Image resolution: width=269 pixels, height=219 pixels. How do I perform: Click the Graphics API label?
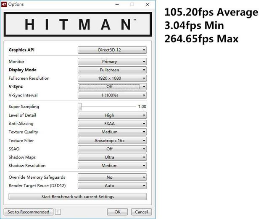click(x=21, y=50)
